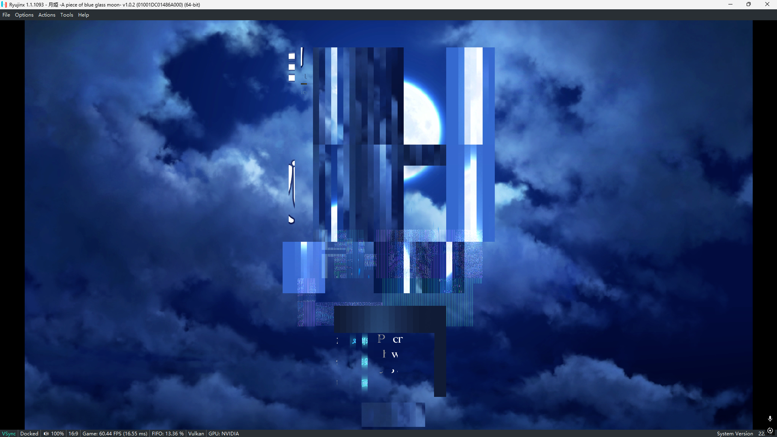Open the Actions menu
The image size is (777, 437).
(47, 15)
